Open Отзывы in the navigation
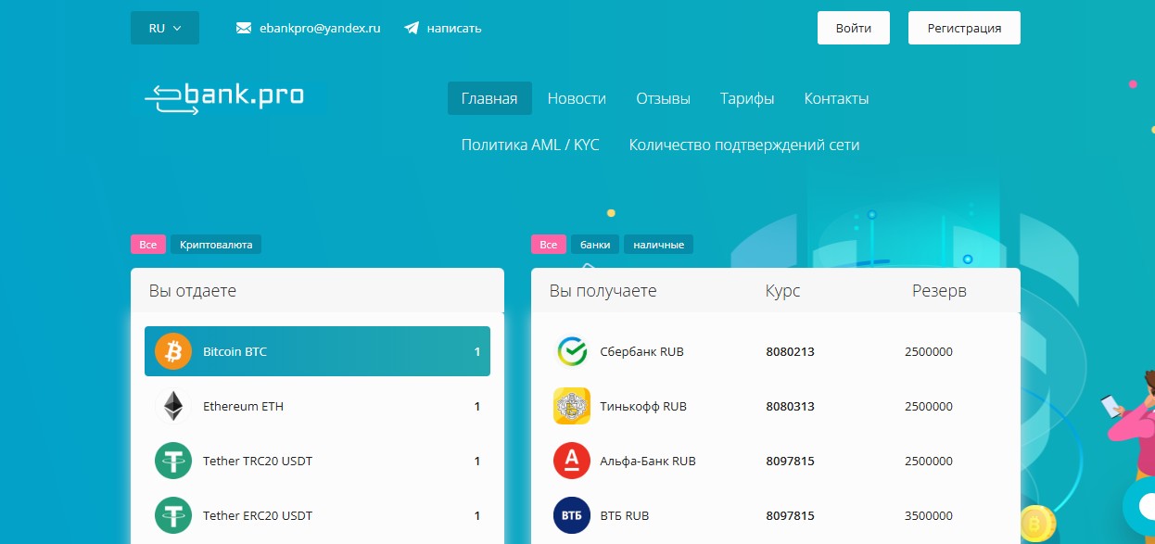Image resolution: width=1155 pixels, height=544 pixels. 663,98
